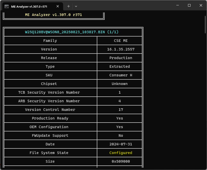Click the Version Control Number label

click(x=50, y=110)
